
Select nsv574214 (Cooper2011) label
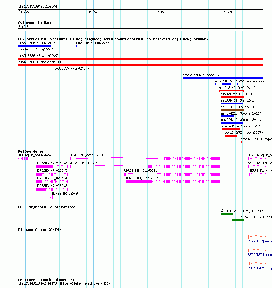(242, 126)
